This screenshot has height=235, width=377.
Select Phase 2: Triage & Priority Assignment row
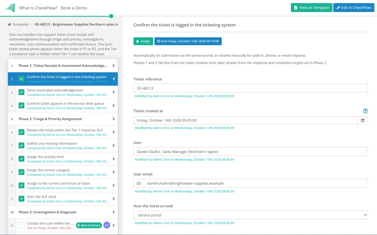click(63, 119)
